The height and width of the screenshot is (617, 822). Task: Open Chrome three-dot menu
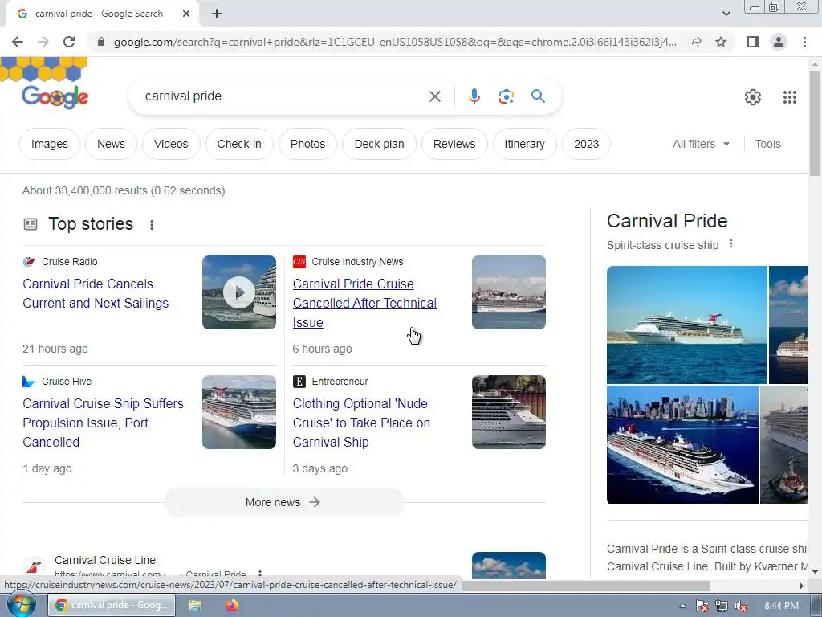[x=804, y=42]
